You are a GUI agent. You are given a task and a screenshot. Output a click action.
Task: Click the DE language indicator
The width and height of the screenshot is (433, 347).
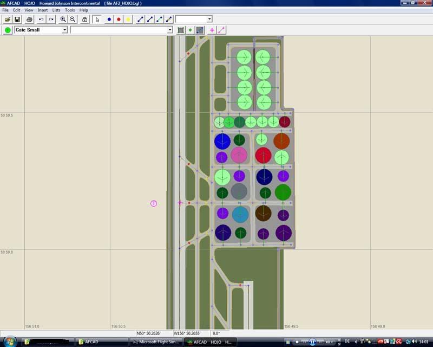tap(347, 341)
